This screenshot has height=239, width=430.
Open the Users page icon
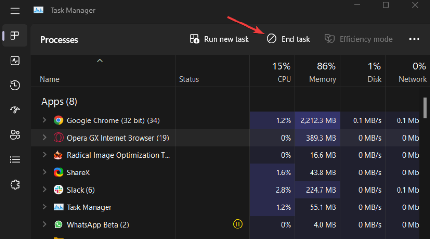pos(15,135)
